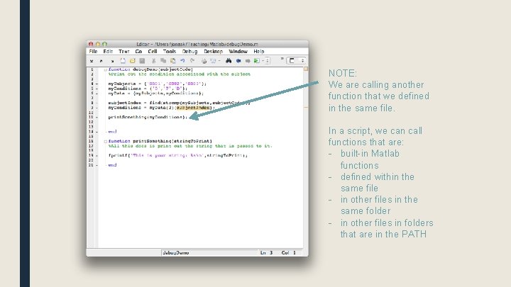Click the New File icon in toolbar
Viewport: 511px width, 287px height.
[123, 61]
